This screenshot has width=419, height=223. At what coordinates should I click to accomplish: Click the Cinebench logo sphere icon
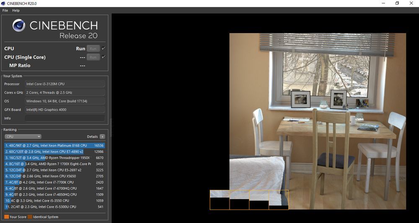(x=19, y=26)
